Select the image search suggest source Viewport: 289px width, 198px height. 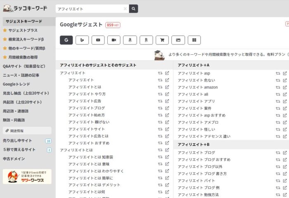[x=178, y=40]
